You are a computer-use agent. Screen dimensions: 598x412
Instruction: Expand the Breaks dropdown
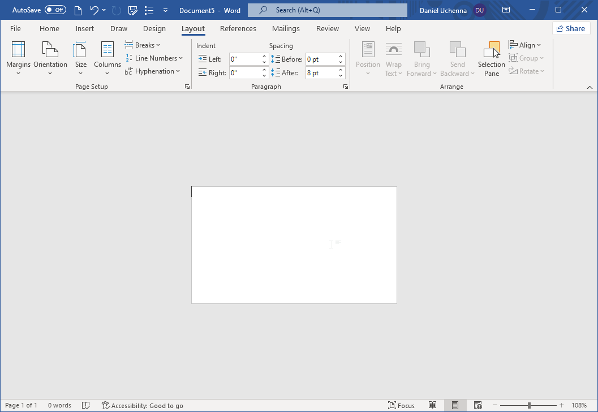click(x=143, y=45)
